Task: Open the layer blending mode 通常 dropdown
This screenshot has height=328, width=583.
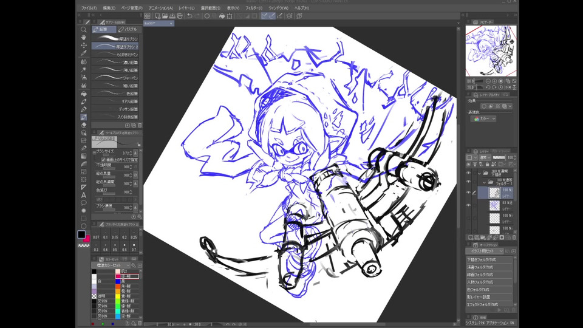Action: (485, 157)
